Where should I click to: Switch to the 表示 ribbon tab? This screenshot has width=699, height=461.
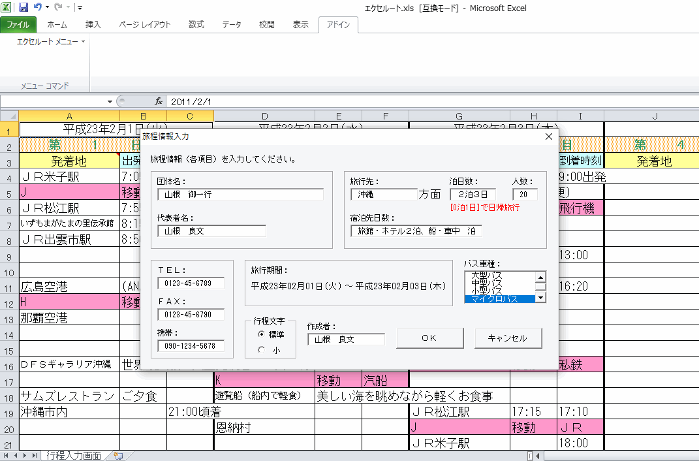(x=300, y=25)
